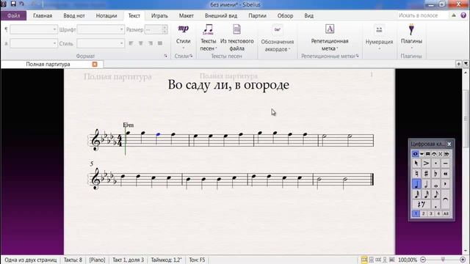Image resolution: width=470 pixels, height=264 pixels.
Task: Switch to the Играть ribbon tab
Action: (159, 15)
